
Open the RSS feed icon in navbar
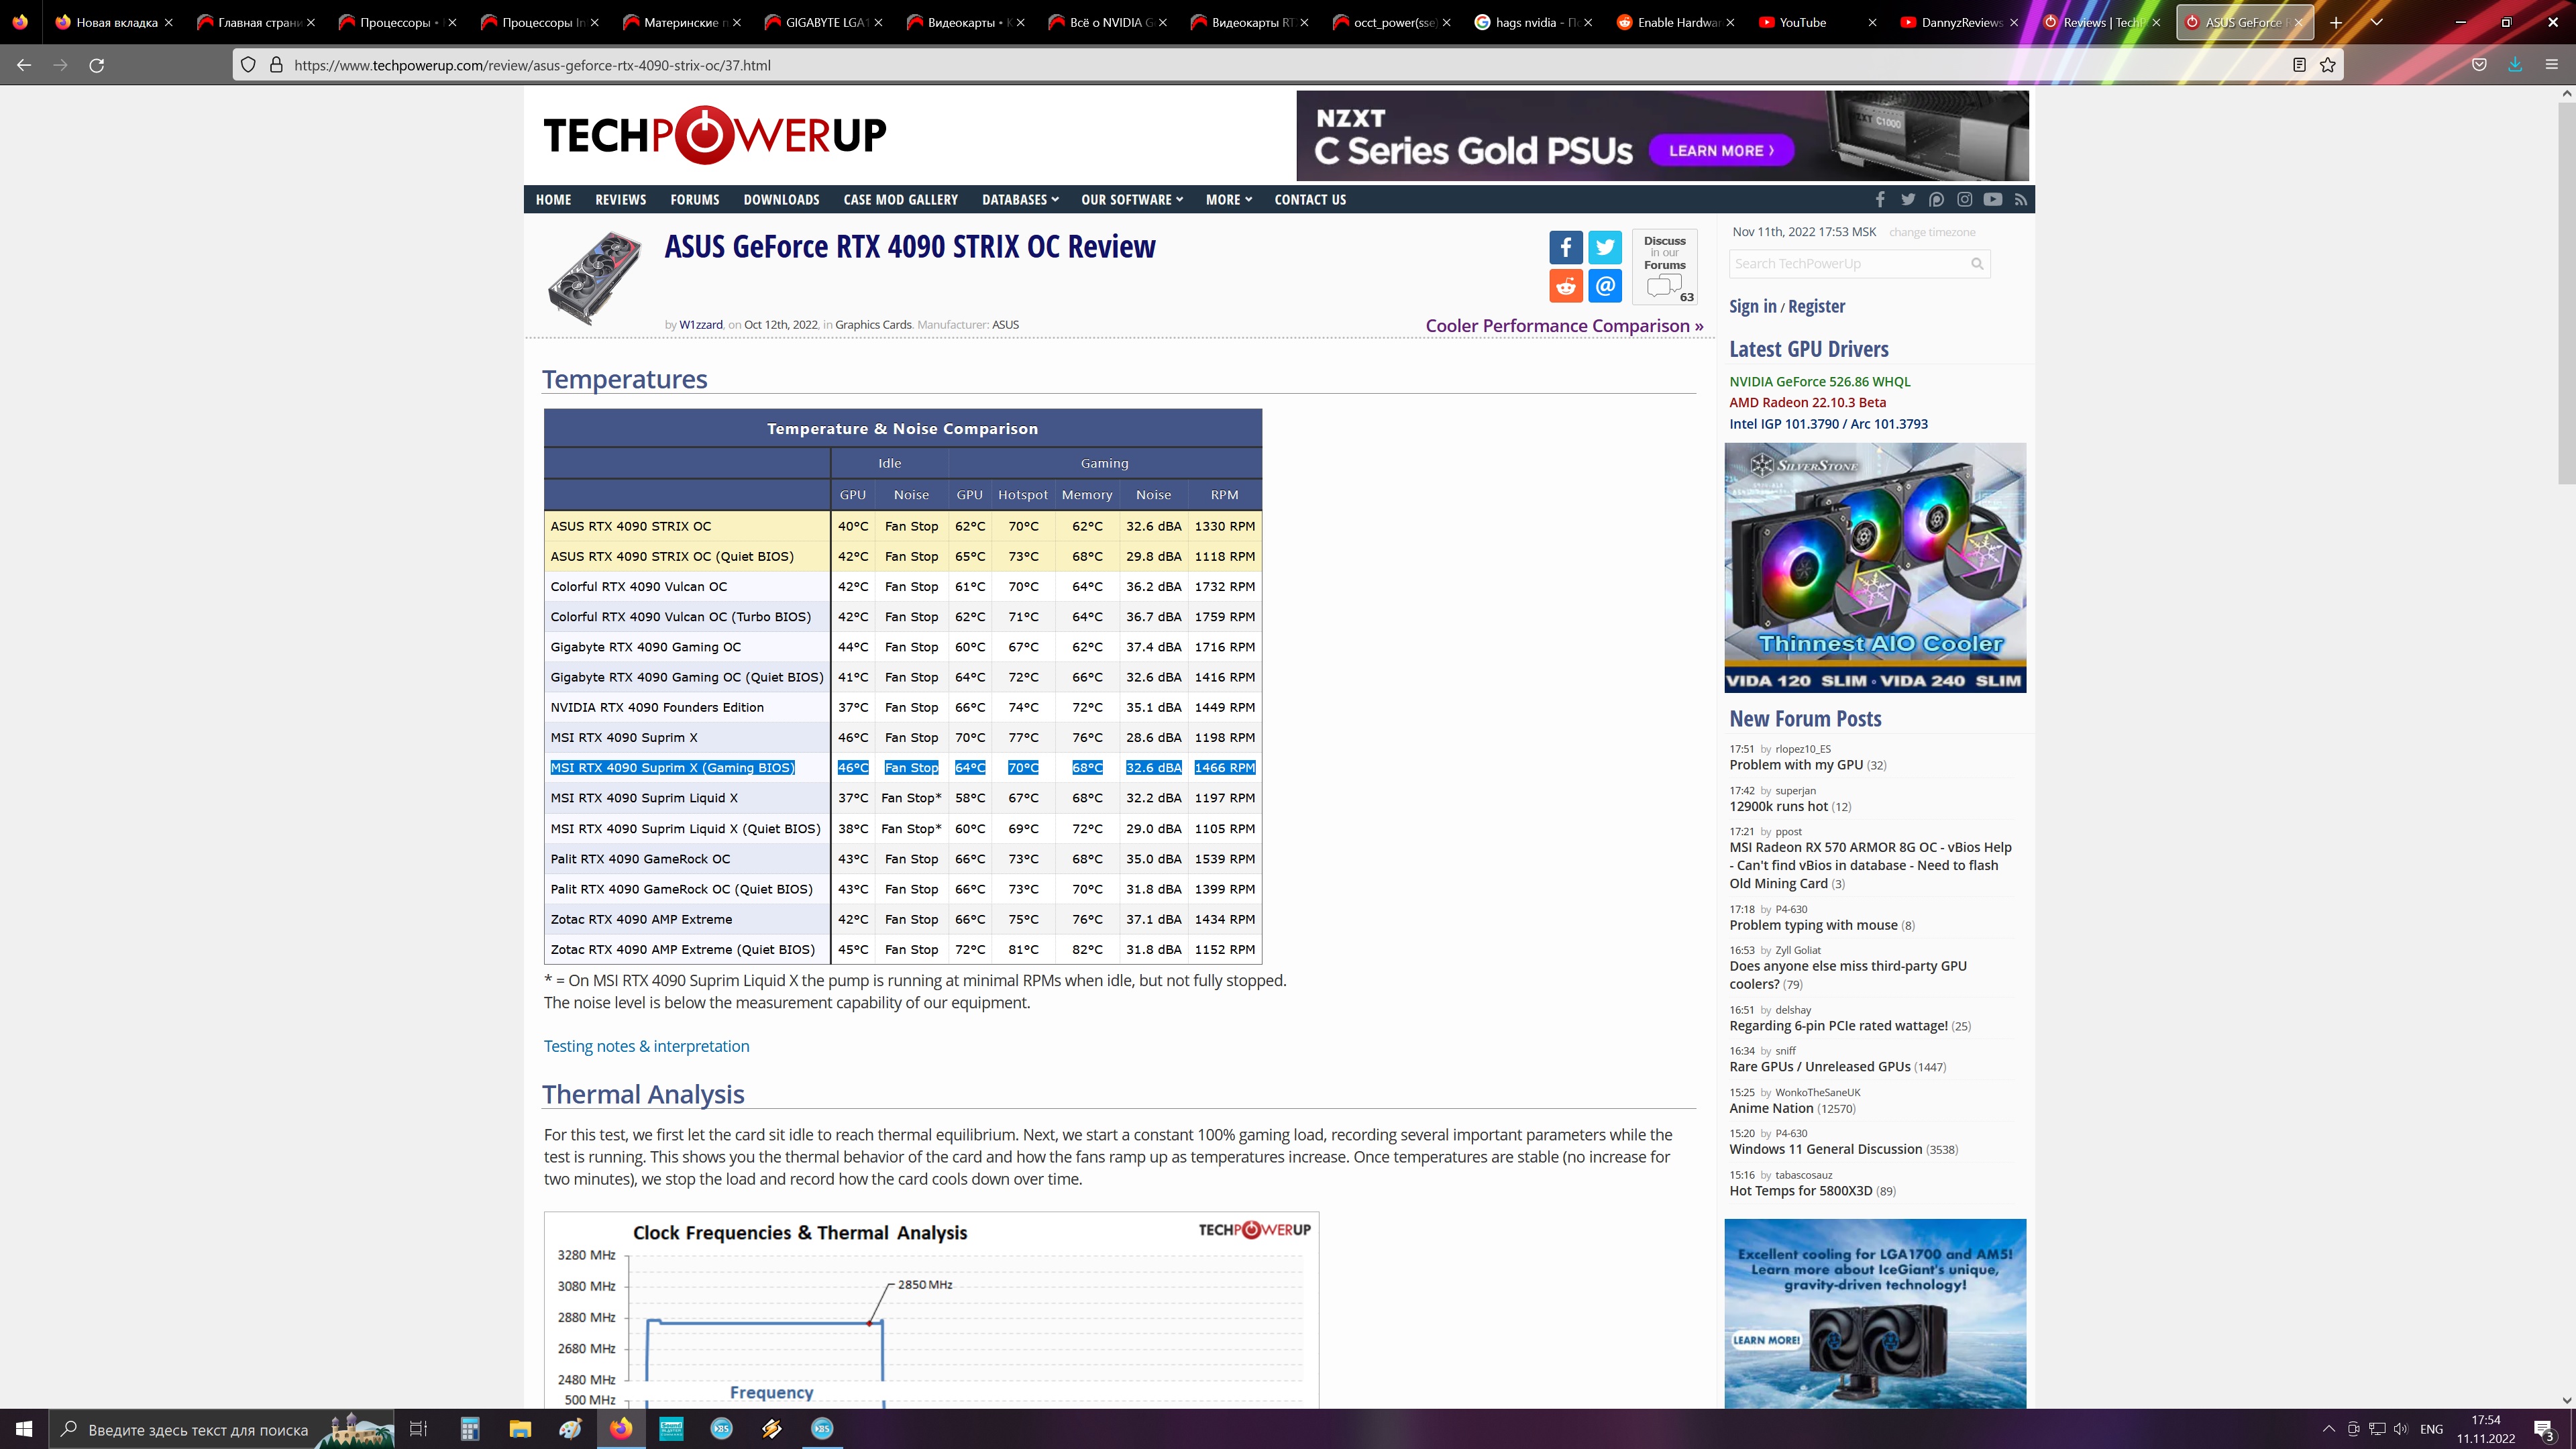point(2020,200)
